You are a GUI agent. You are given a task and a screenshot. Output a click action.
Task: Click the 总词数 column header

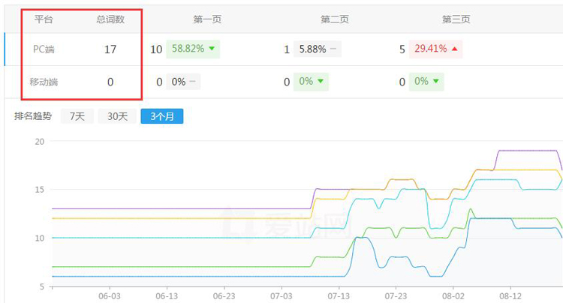(110, 19)
